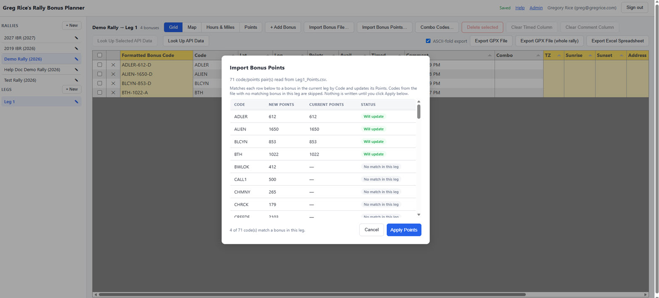Click Clear Comment Column button
Screen dimensions: 659x298
click(590, 27)
